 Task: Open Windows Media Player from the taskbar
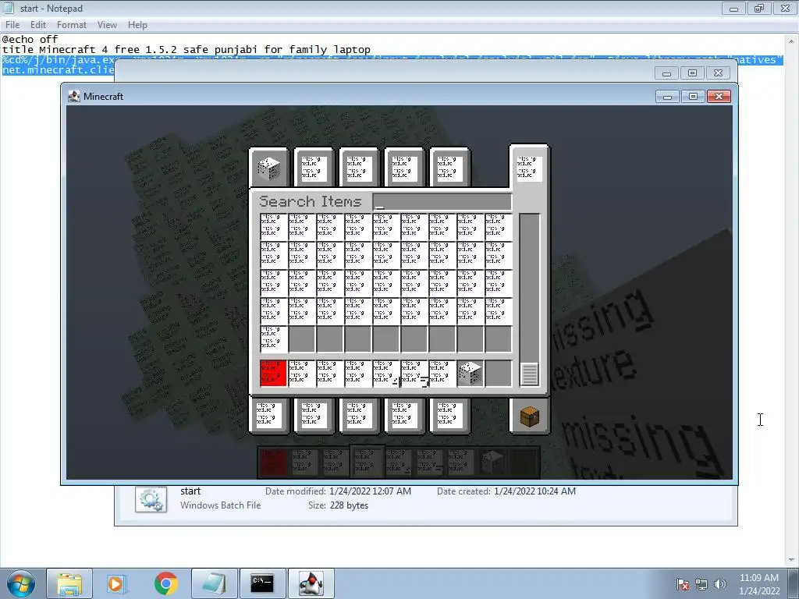pos(117,583)
